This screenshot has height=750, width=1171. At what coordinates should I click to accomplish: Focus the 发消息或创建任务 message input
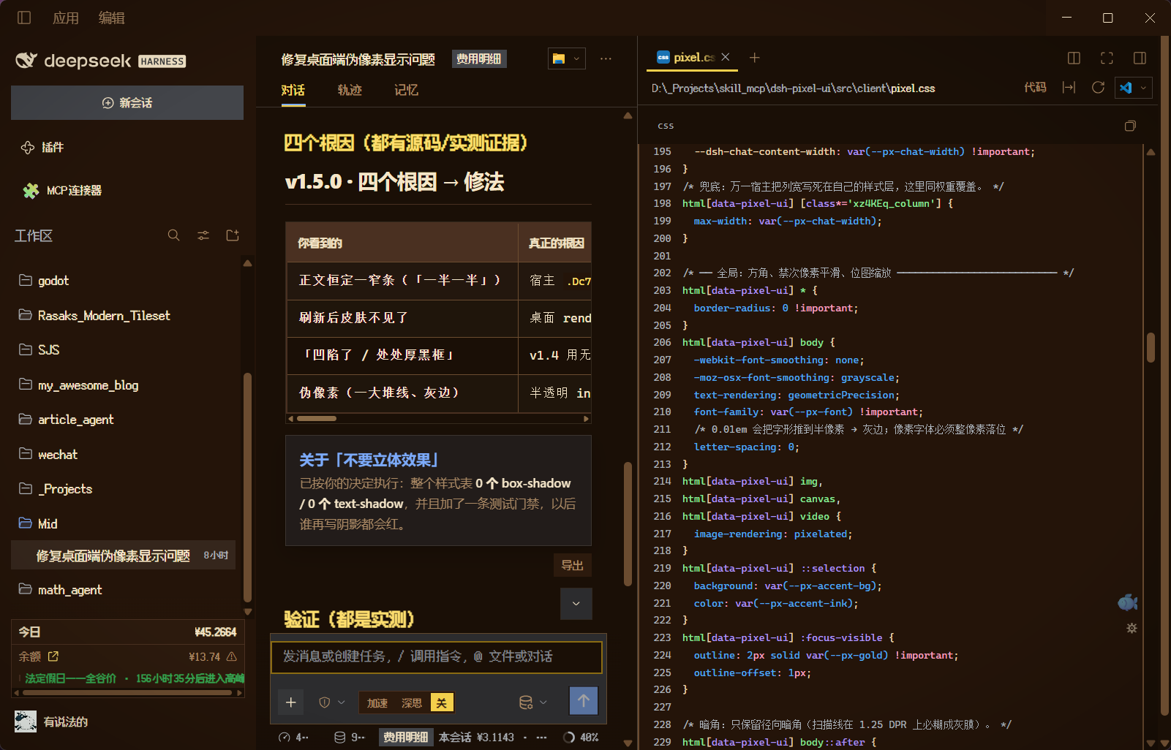(437, 656)
